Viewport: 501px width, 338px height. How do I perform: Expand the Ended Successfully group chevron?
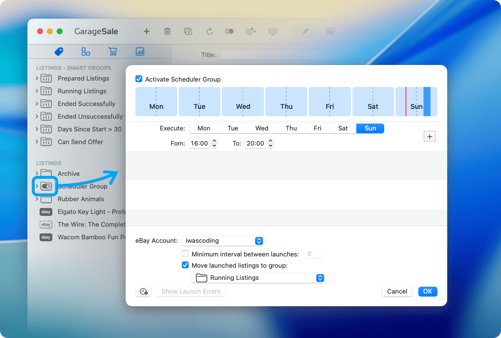(x=37, y=104)
